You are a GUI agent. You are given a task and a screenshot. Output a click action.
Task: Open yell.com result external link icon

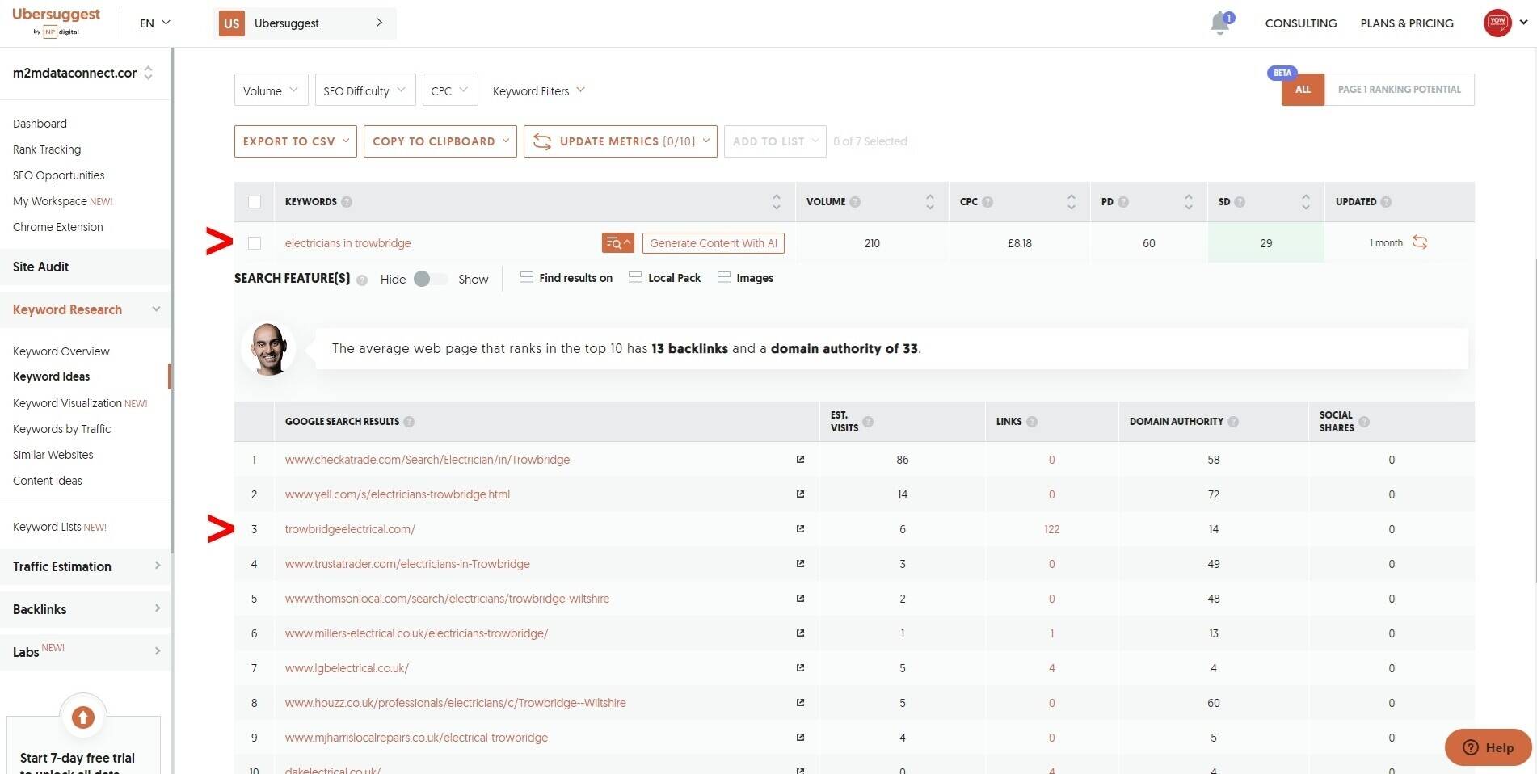800,494
